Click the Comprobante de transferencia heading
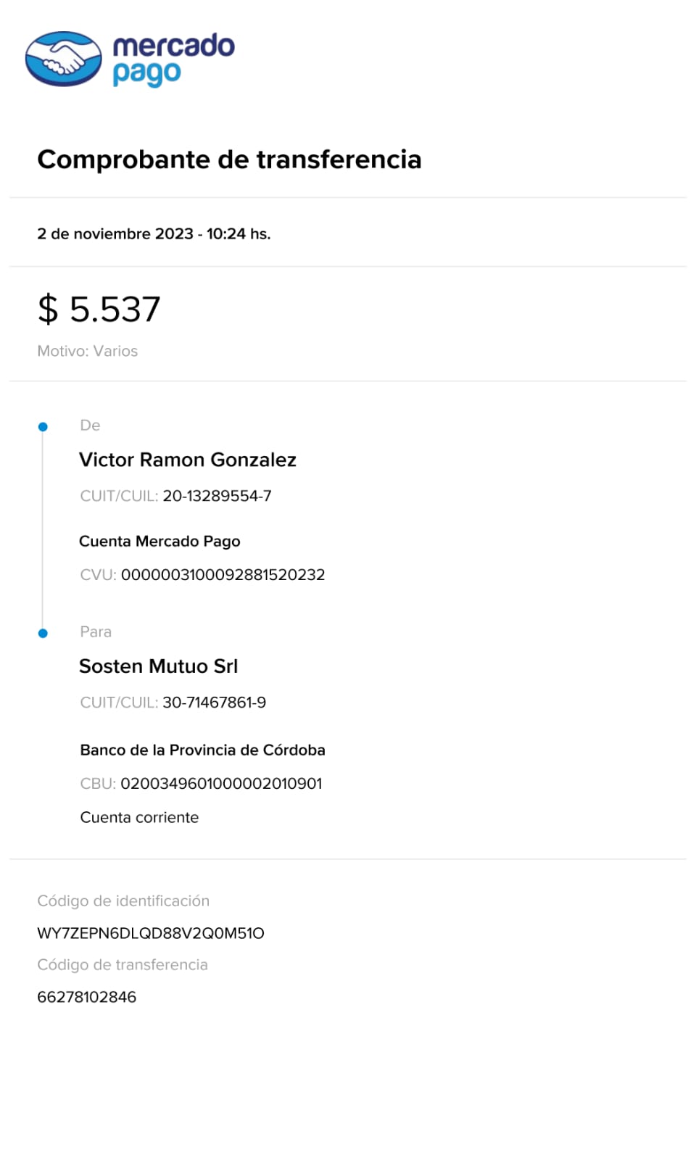The image size is (696, 1160). [229, 159]
